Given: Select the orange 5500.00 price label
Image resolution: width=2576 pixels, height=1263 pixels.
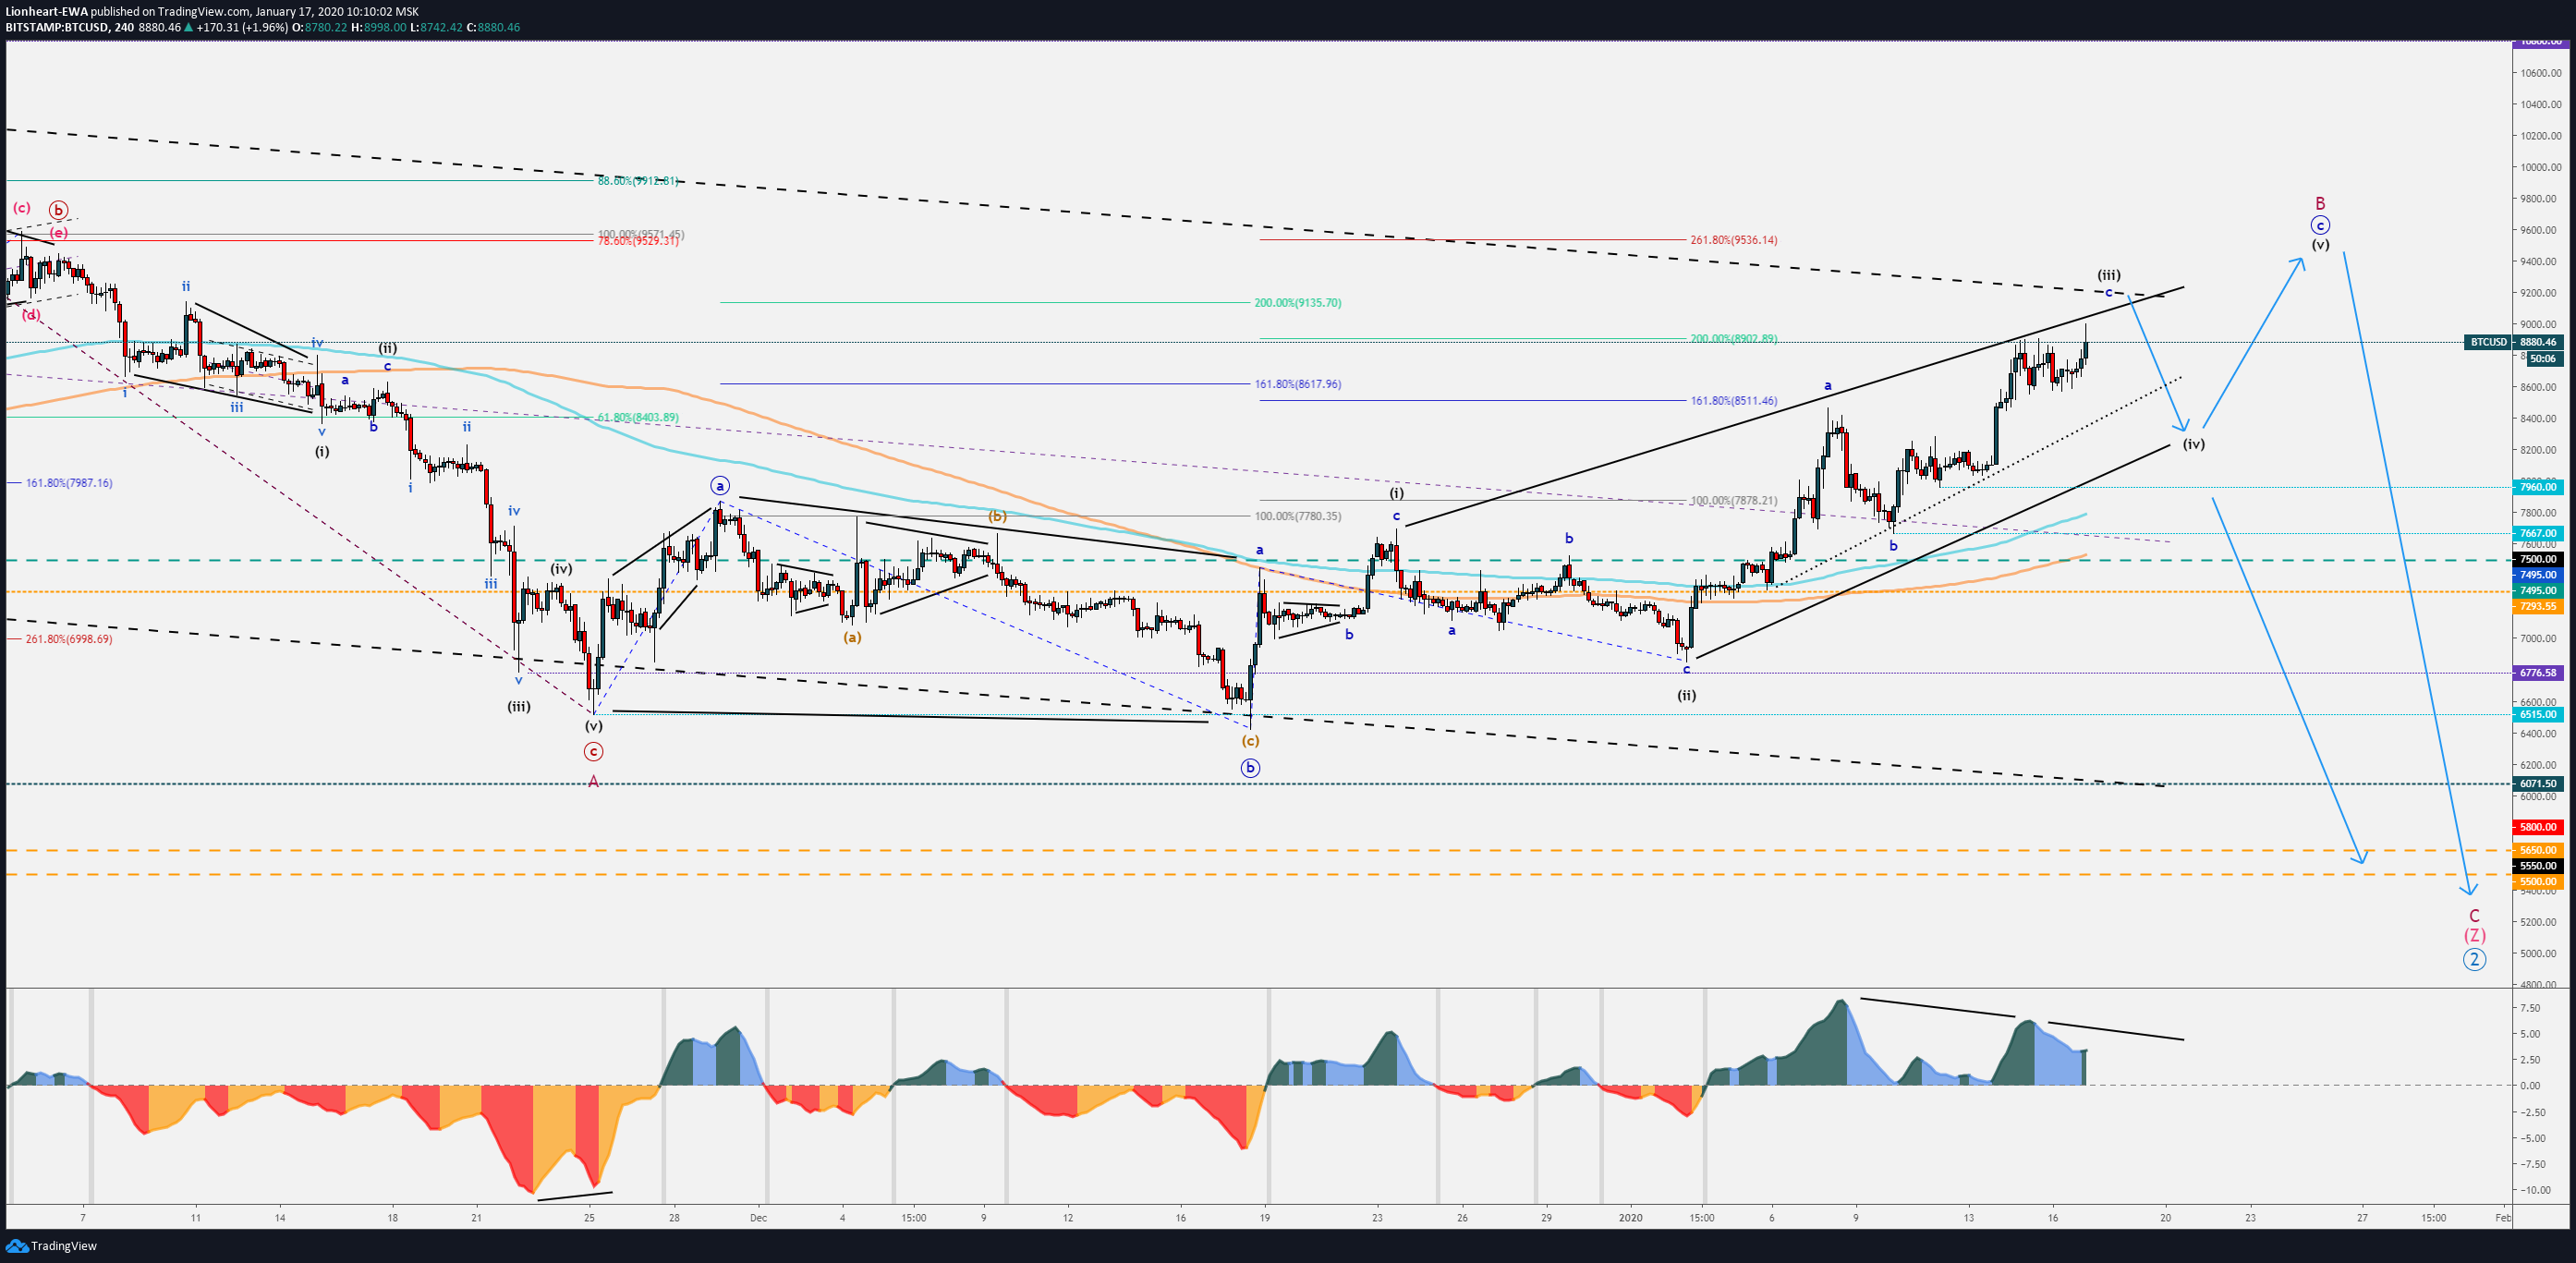Looking at the screenshot, I should click(x=2538, y=883).
